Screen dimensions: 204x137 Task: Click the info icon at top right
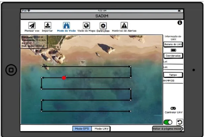pos(180,23)
